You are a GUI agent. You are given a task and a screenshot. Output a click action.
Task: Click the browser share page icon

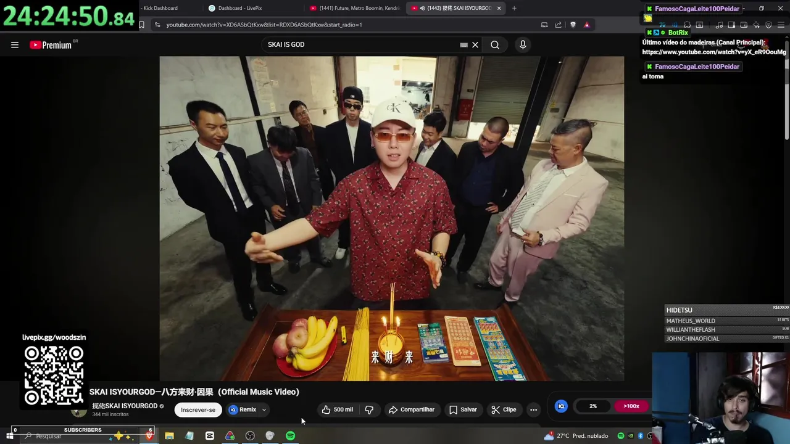point(559,25)
